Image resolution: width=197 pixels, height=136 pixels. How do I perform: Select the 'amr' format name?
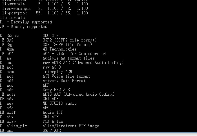[10, 130]
